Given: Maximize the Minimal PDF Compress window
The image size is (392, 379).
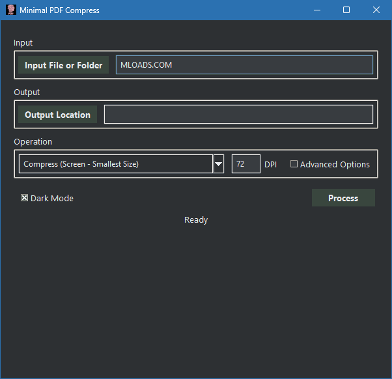Looking at the screenshot, I should 346,10.
